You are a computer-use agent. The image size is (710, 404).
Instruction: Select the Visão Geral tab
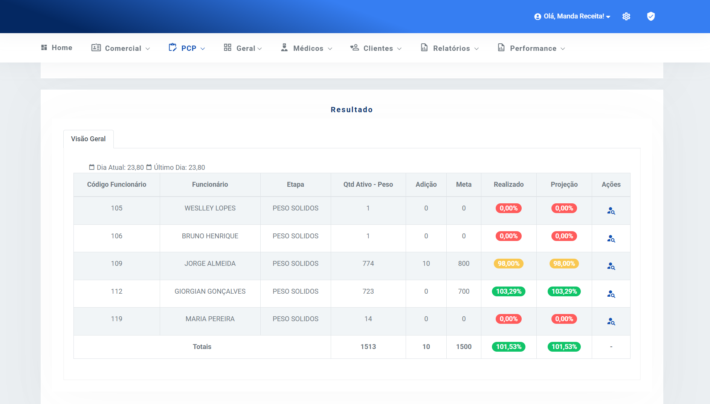click(x=88, y=139)
